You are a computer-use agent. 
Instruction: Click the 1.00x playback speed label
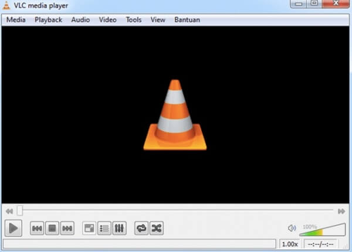290,244
